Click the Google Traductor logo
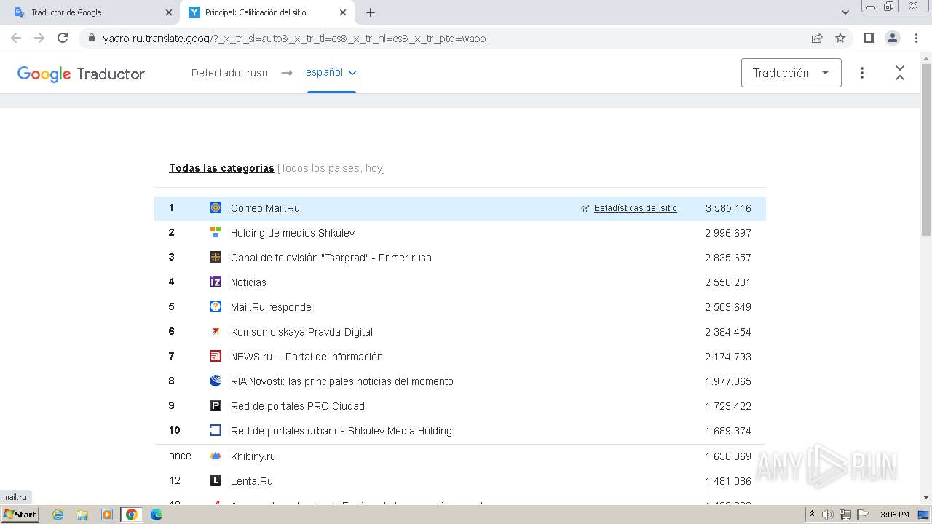 pos(81,74)
